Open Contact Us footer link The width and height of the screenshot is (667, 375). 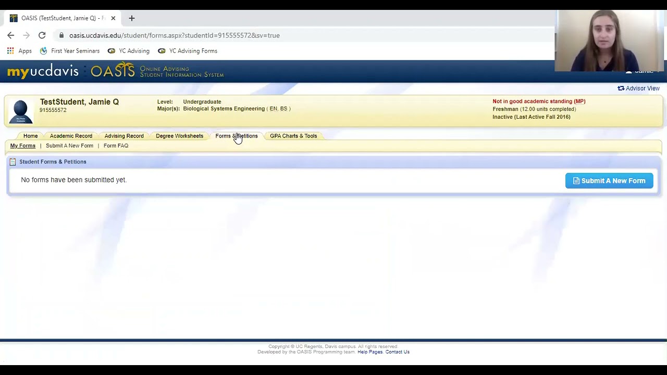click(x=397, y=352)
